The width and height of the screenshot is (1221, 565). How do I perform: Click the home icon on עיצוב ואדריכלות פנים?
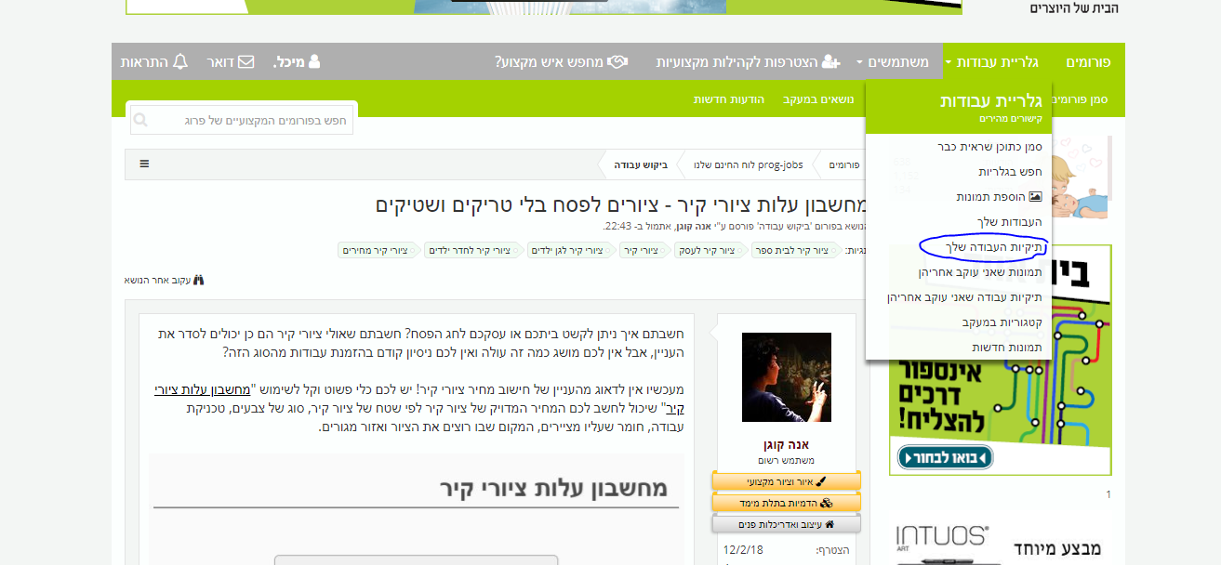[830, 522]
